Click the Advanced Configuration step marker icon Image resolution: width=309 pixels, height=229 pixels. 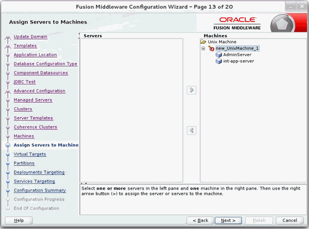[8, 91]
